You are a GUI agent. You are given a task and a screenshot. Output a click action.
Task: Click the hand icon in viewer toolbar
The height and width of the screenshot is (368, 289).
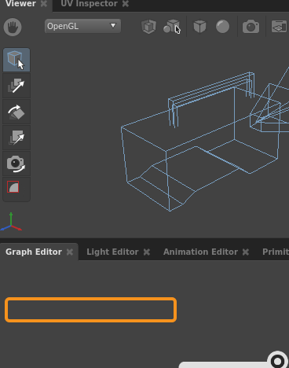[13, 27]
